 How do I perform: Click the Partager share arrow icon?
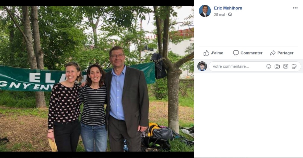click(x=273, y=53)
